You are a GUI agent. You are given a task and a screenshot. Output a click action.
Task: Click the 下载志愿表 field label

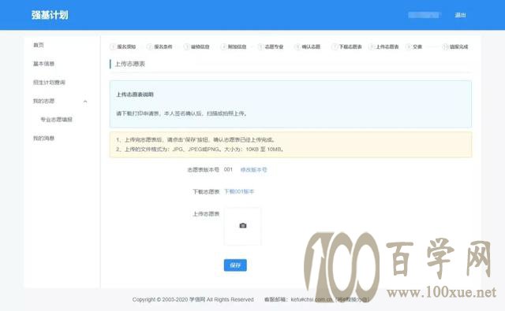[x=206, y=192]
